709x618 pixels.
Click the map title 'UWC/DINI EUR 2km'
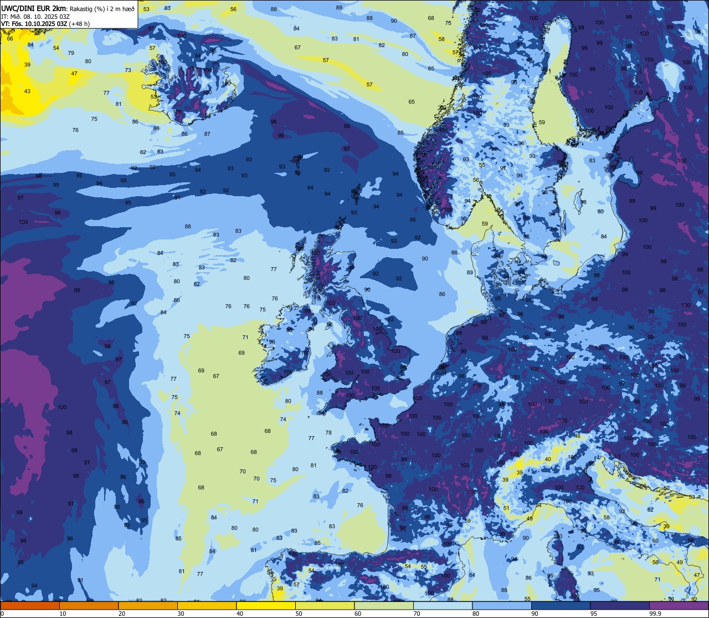34,8
